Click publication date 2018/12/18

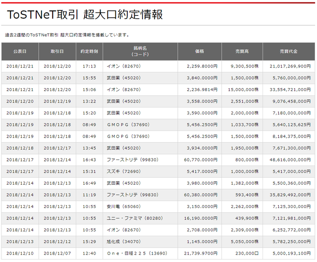20,148
